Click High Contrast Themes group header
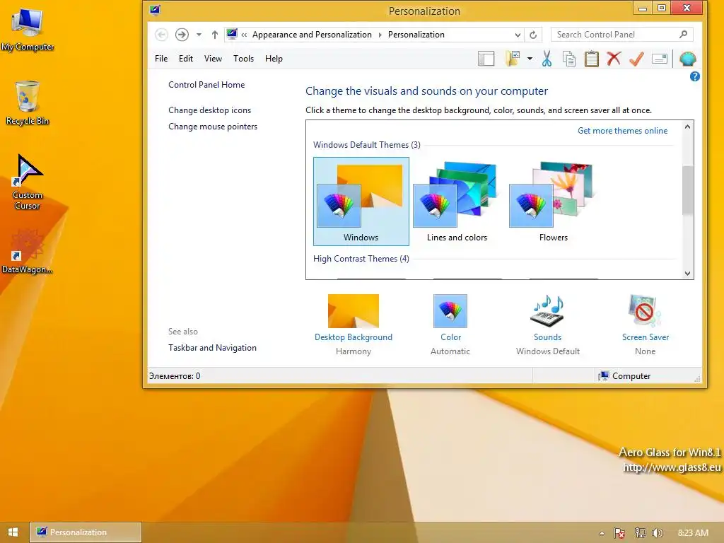The width and height of the screenshot is (724, 543). coord(361,259)
